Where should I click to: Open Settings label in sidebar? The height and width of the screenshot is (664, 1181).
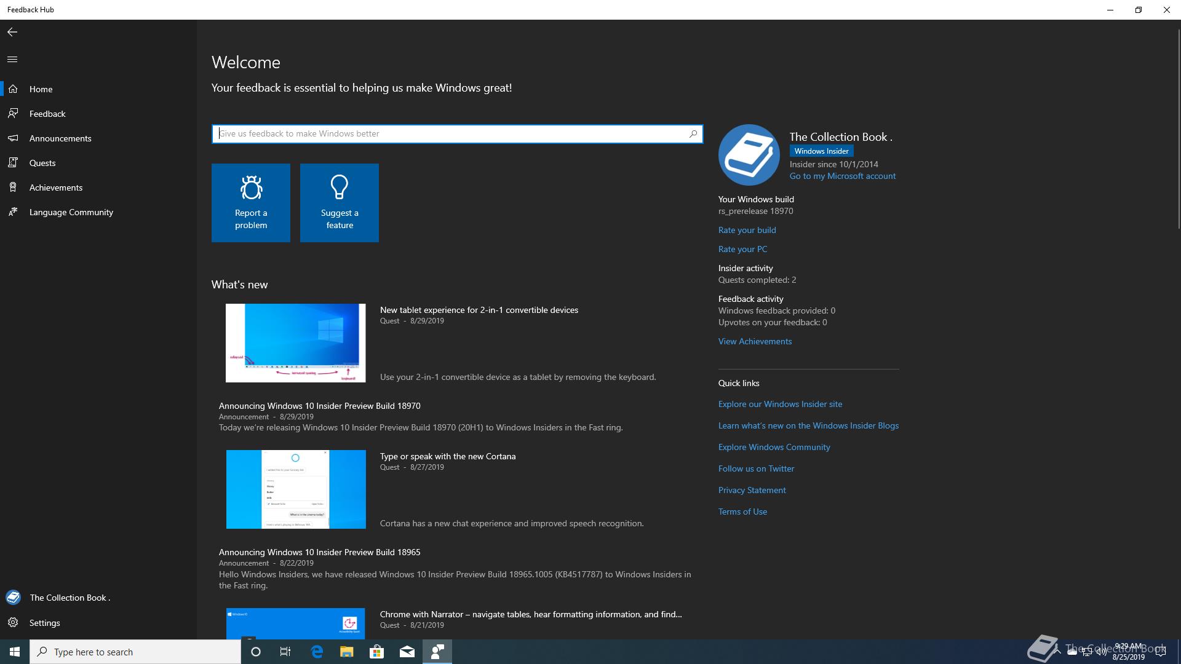[45, 623]
